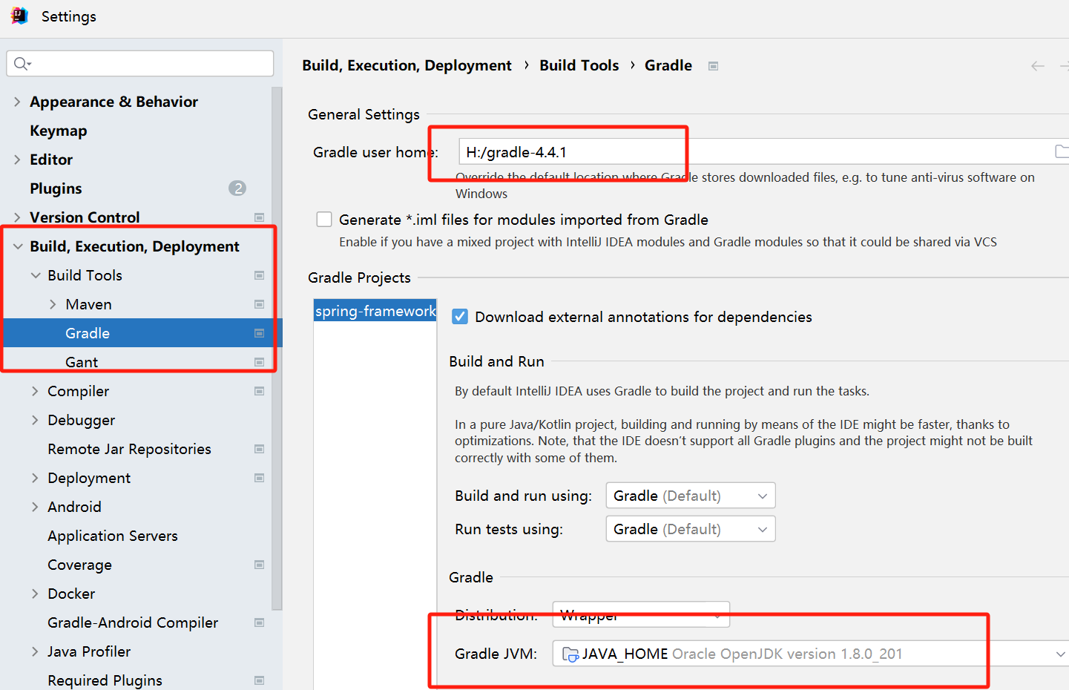Click the Gradle breadcrumb label
The image size is (1069, 690).
tap(668, 65)
